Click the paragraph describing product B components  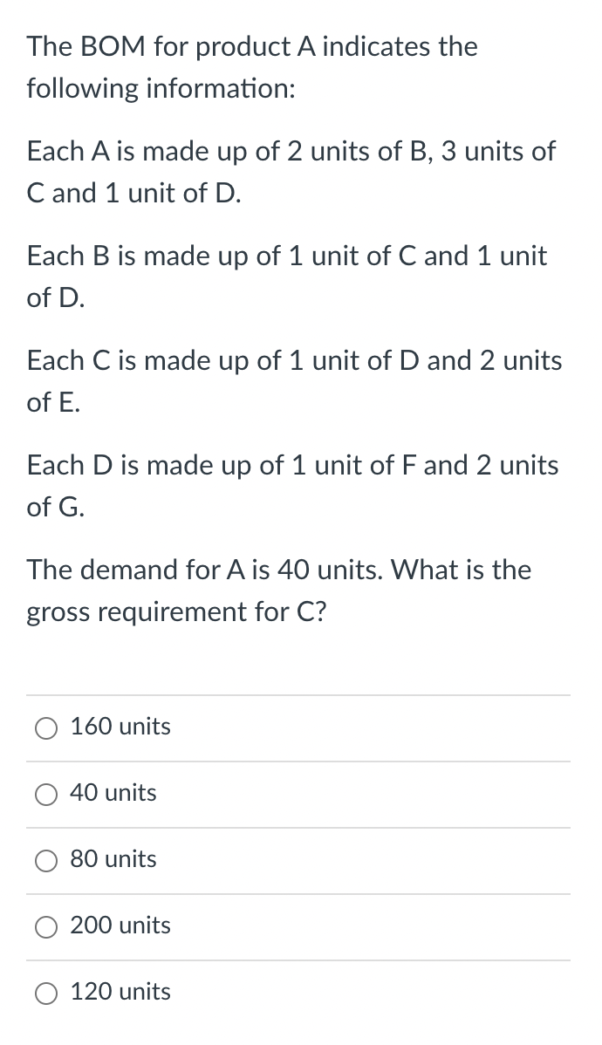pyautogui.click(x=287, y=277)
